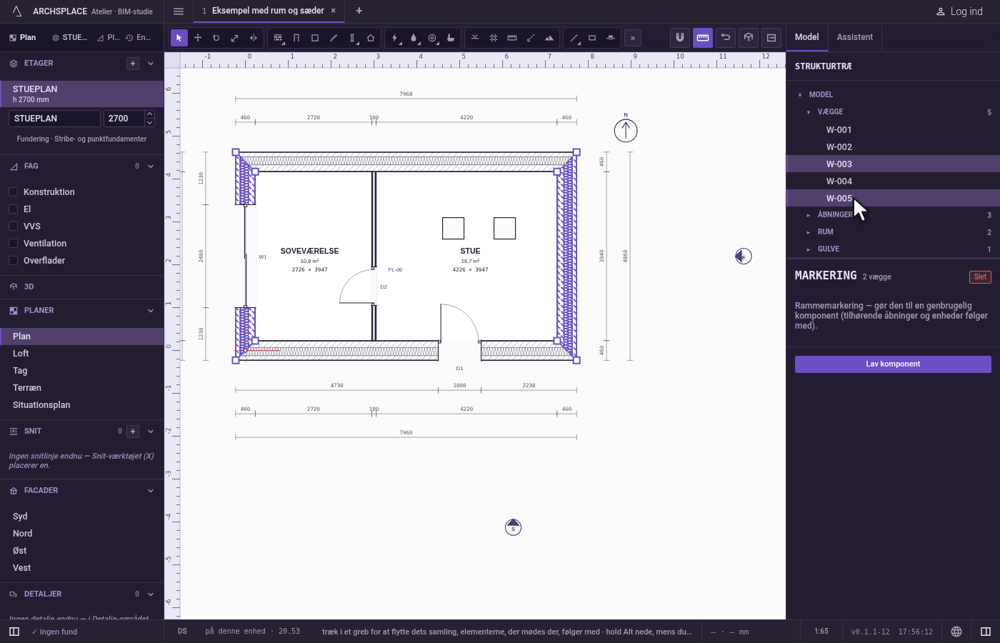
Task: Toggle the ruler dimensions display
Action: coord(703,38)
